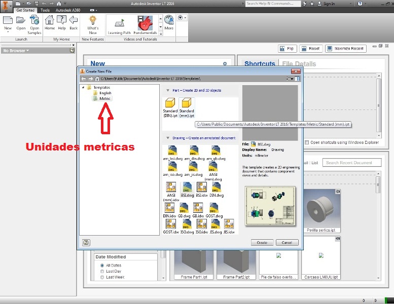Select the Standard (mm).ipt part template
Viewport: 394px width, 304px height.
pyautogui.click(x=187, y=107)
